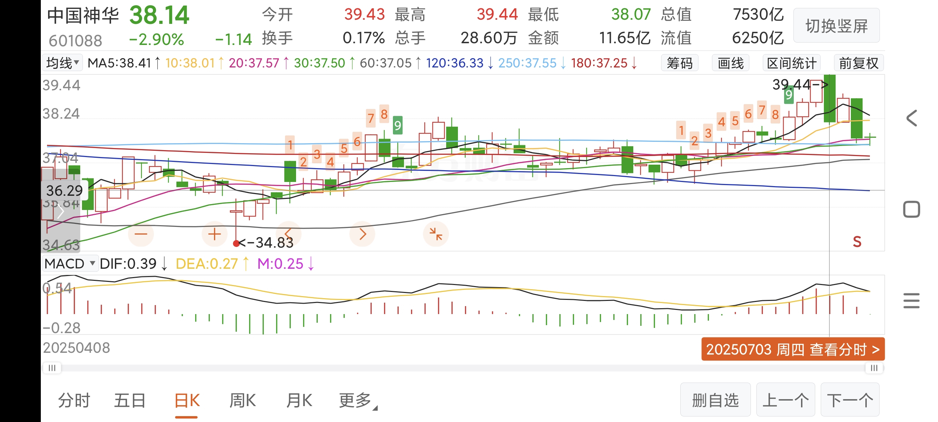The width and height of the screenshot is (938, 422).
Task: Click the 10:38.01 moving average value
Action: 190,63
